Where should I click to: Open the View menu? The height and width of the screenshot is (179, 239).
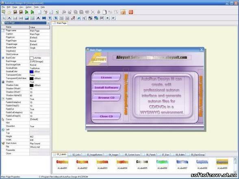[x=21, y=7]
